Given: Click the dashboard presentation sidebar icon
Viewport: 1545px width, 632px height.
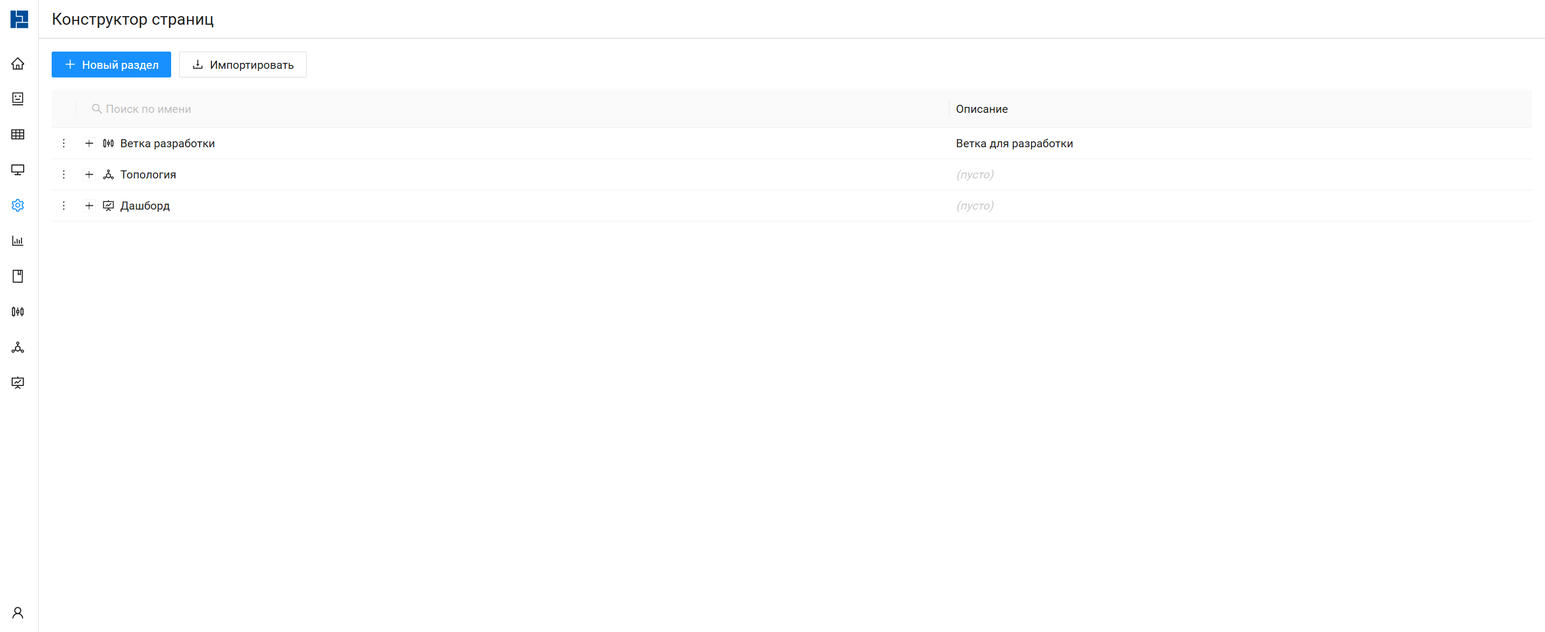Looking at the screenshot, I should 18,383.
